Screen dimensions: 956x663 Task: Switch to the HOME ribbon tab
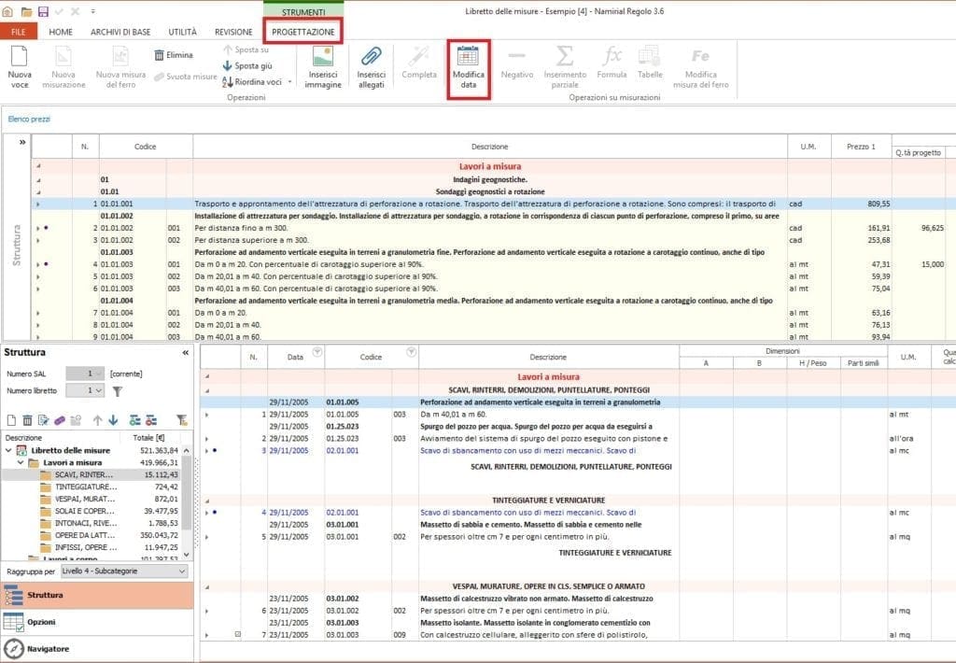[61, 32]
